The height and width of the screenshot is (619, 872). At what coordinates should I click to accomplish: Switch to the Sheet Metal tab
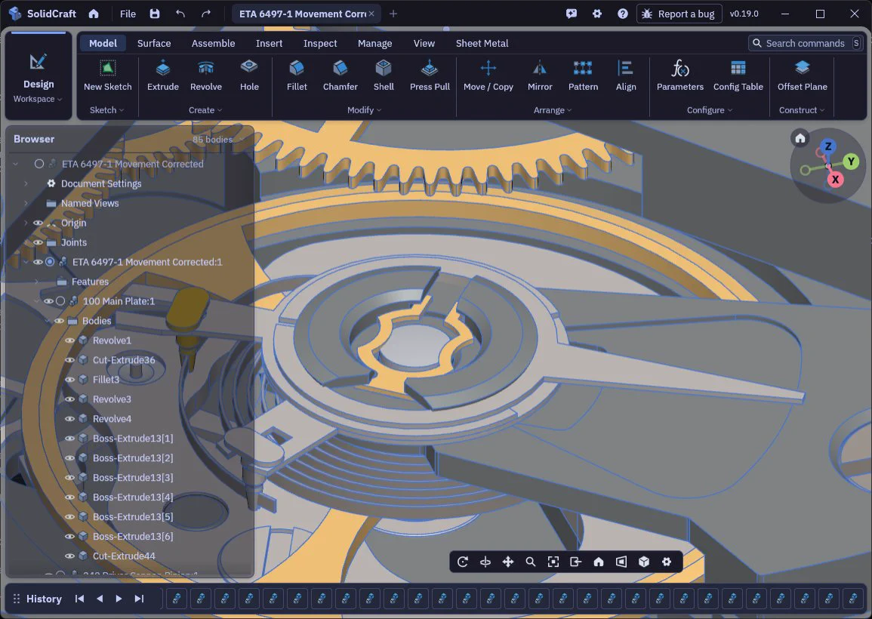point(482,43)
